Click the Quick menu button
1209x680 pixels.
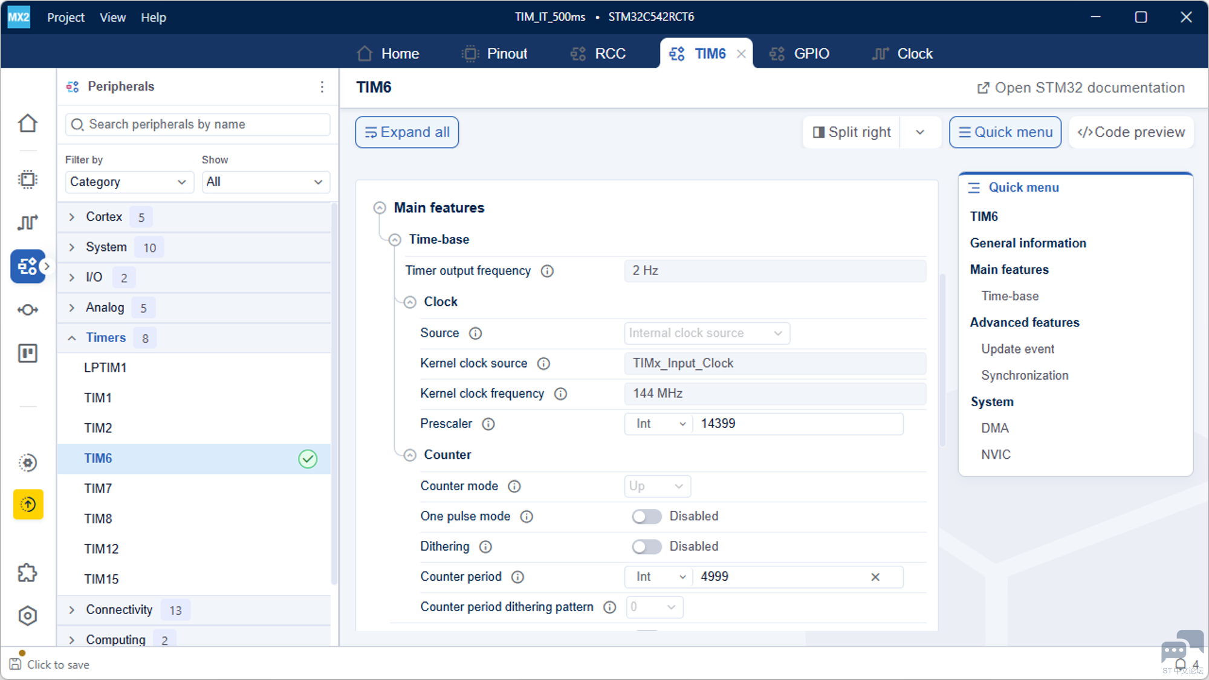click(x=1005, y=132)
